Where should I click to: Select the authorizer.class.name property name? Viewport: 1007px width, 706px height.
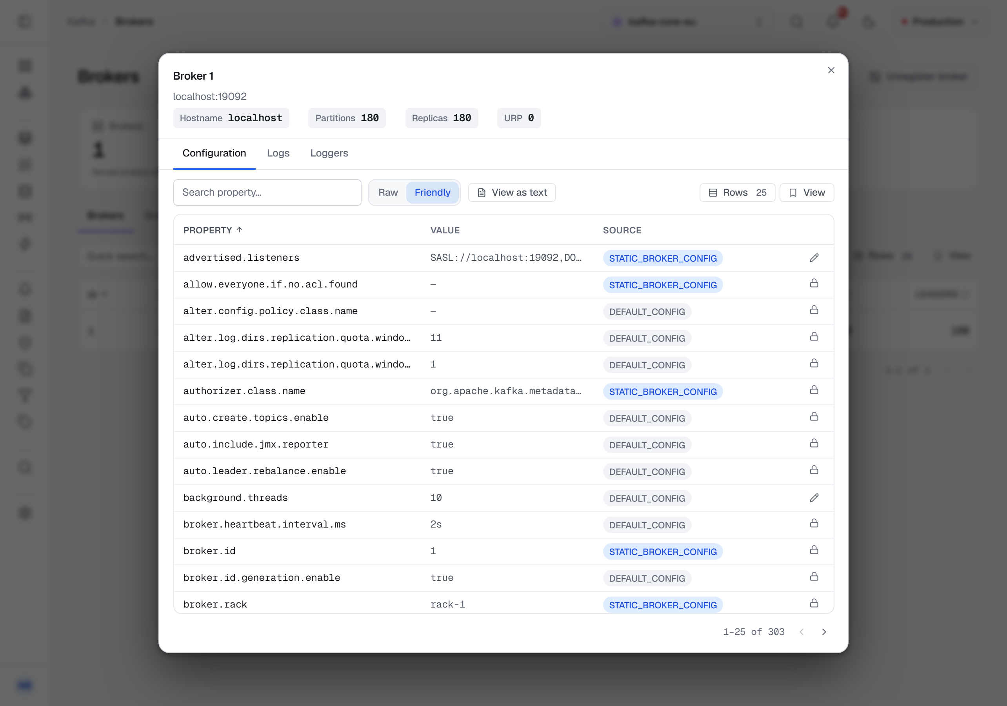[x=244, y=391]
